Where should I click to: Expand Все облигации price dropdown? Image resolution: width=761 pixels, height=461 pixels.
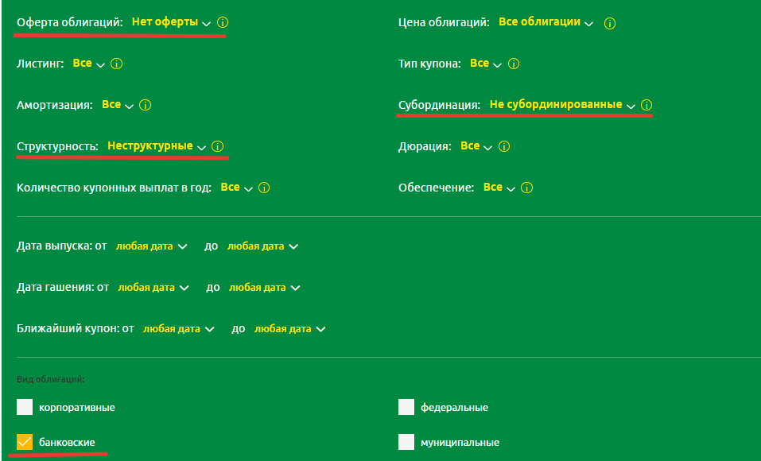pyautogui.click(x=546, y=23)
